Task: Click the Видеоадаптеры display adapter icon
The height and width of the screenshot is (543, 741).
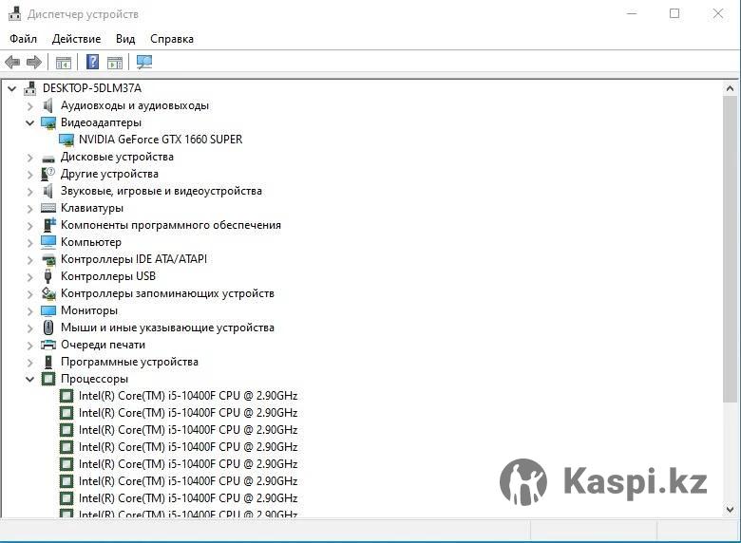Action: (48, 122)
